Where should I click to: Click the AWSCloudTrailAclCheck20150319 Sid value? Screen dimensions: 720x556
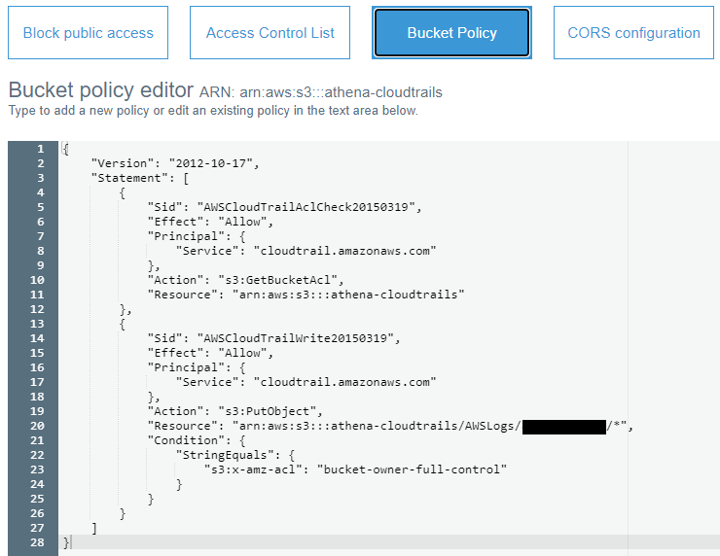(306, 207)
